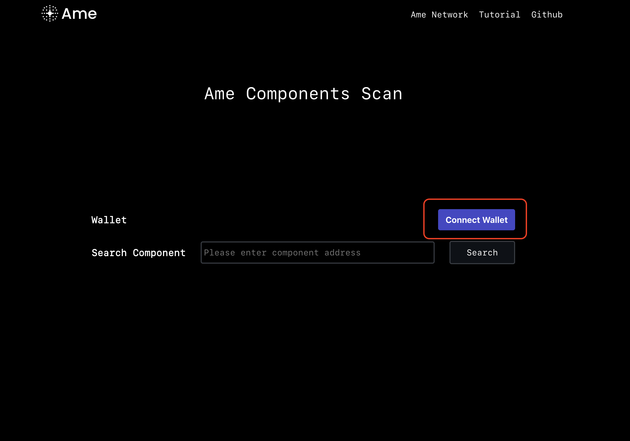Click the 'Please enter component address' placeholder

pyautogui.click(x=282, y=253)
